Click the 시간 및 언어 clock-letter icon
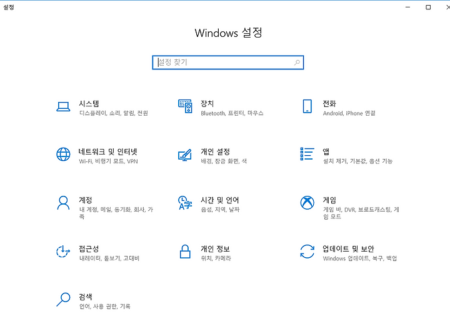The height and width of the screenshot is (336, 450). coord(185,203)
